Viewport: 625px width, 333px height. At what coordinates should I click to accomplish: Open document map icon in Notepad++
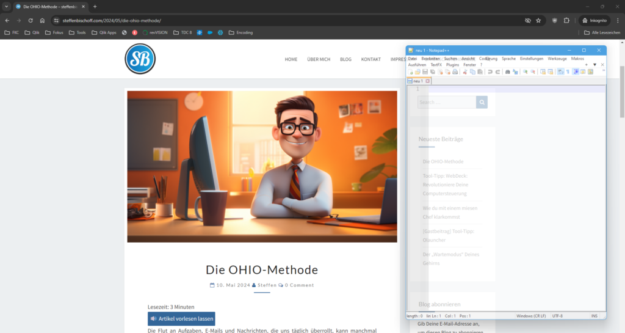tap(591, 71)
